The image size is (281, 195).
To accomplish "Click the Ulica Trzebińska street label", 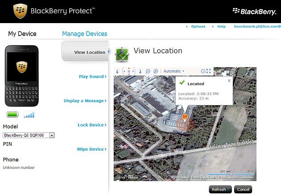I will pos(232,145).
